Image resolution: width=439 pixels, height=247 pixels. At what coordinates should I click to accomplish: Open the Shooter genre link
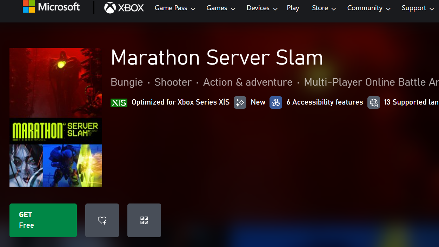(x=173, y=82)
